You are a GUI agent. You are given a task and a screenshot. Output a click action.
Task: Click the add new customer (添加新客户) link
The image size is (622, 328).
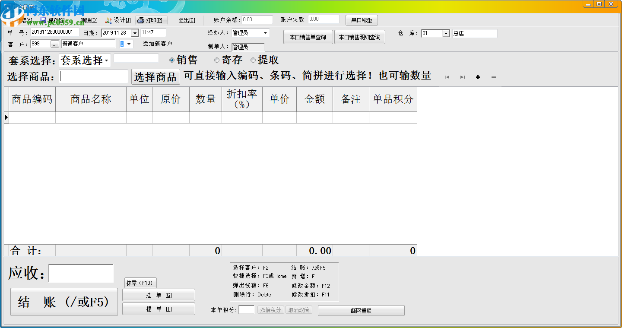pos(157,44)
